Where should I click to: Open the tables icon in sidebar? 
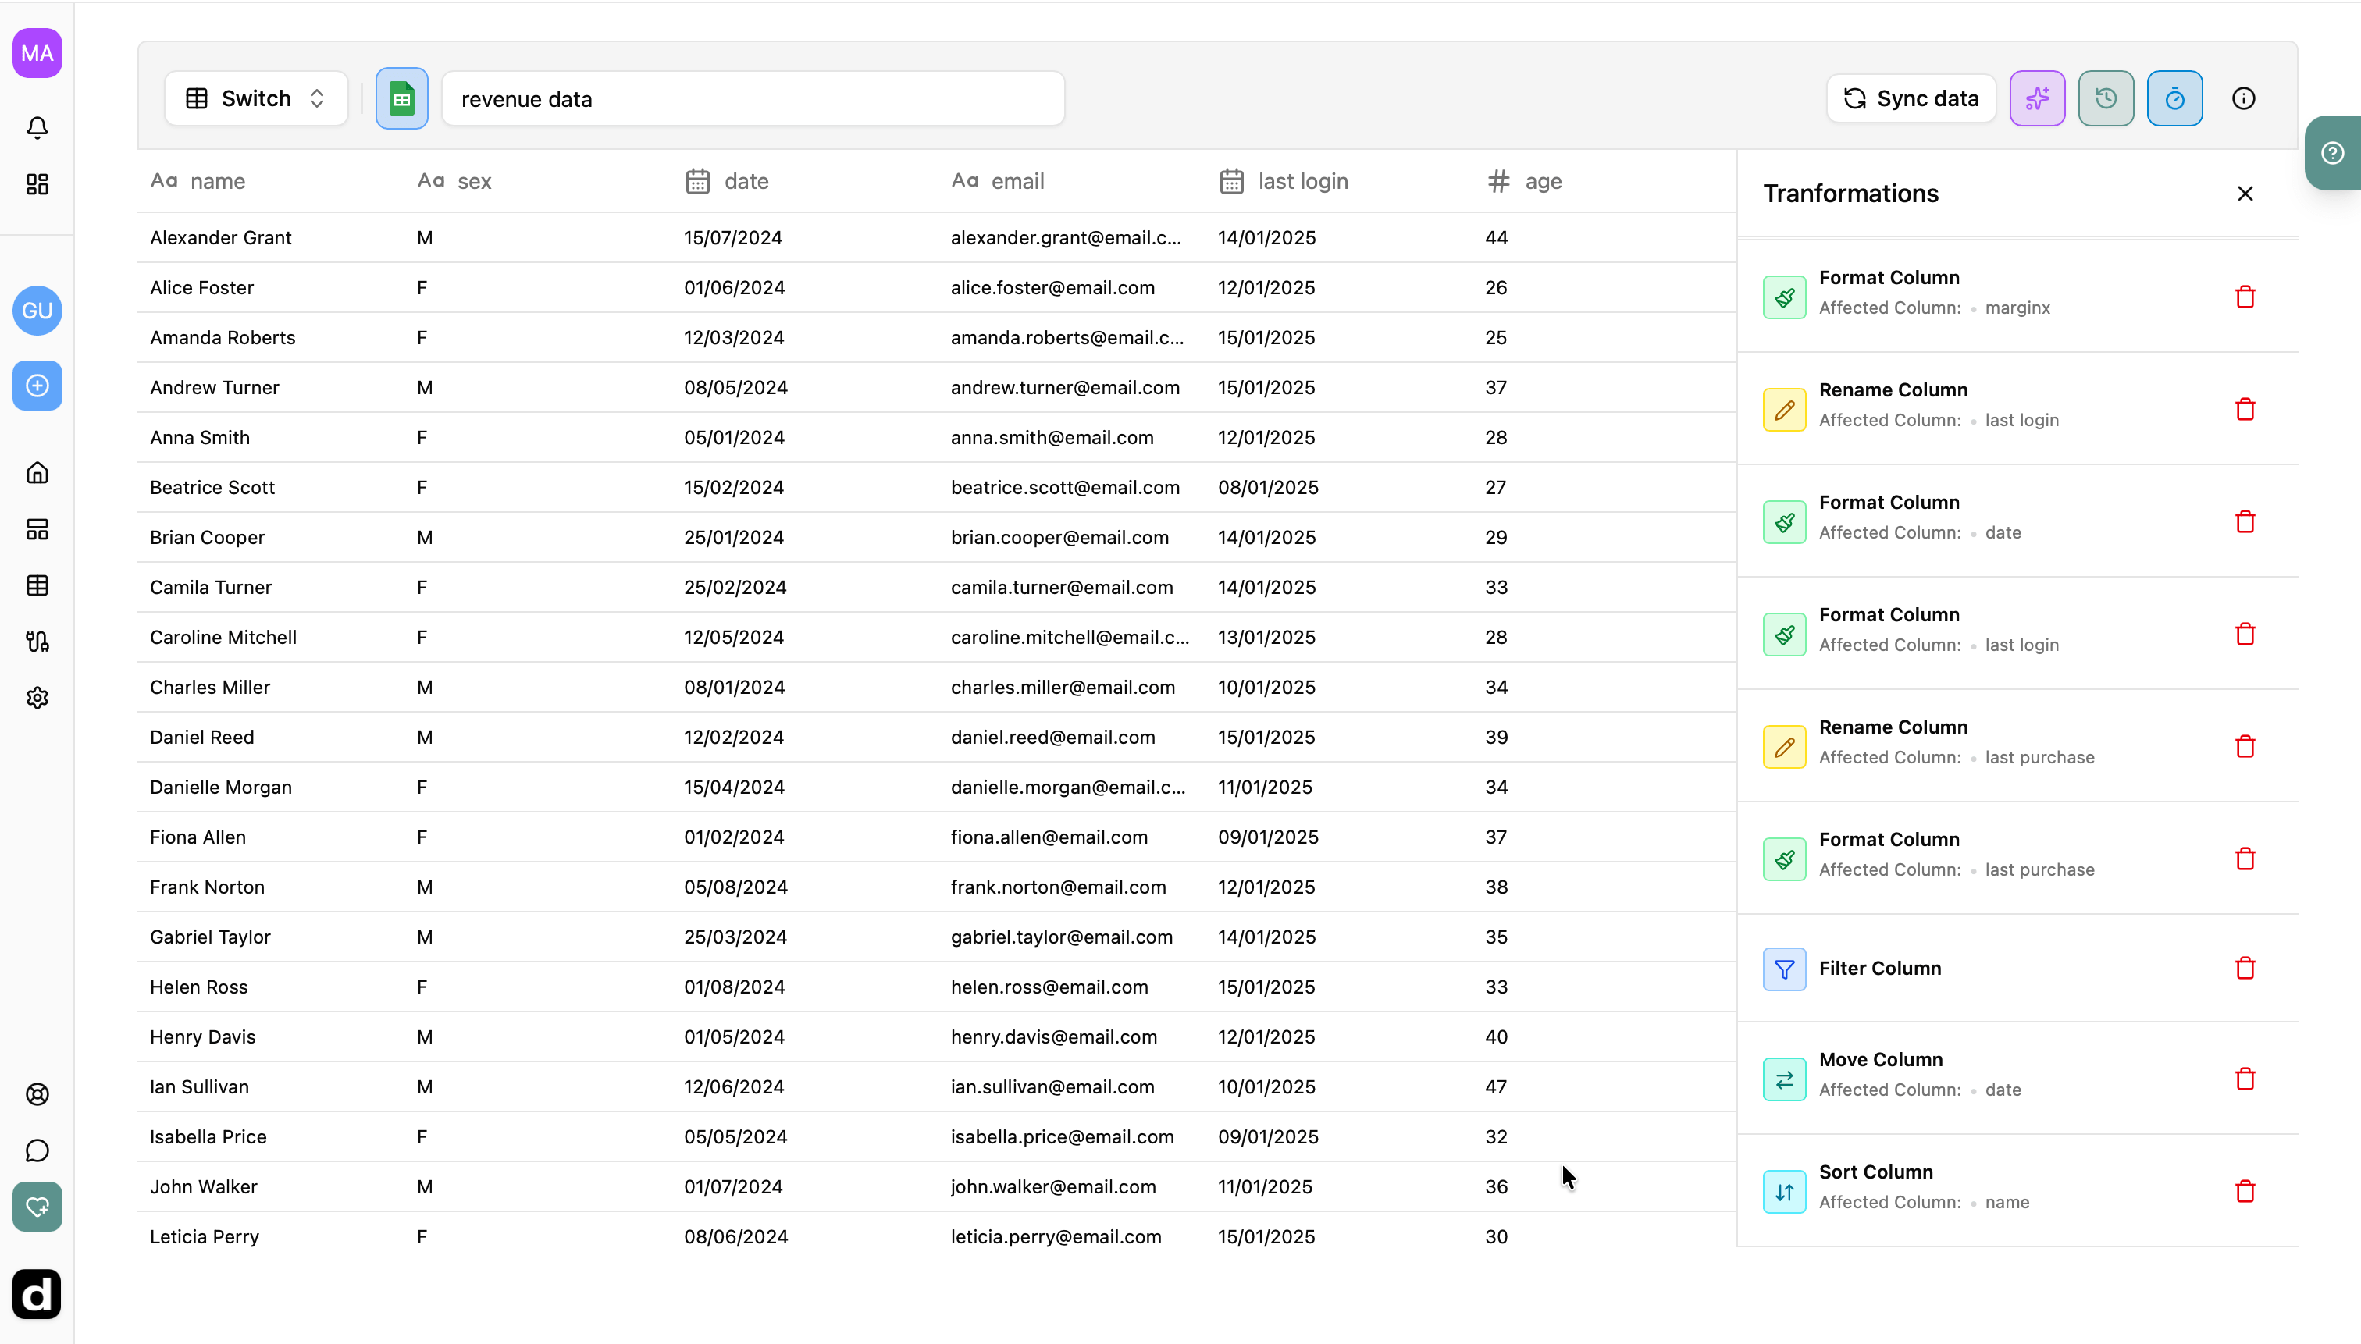tap(37, 585)
